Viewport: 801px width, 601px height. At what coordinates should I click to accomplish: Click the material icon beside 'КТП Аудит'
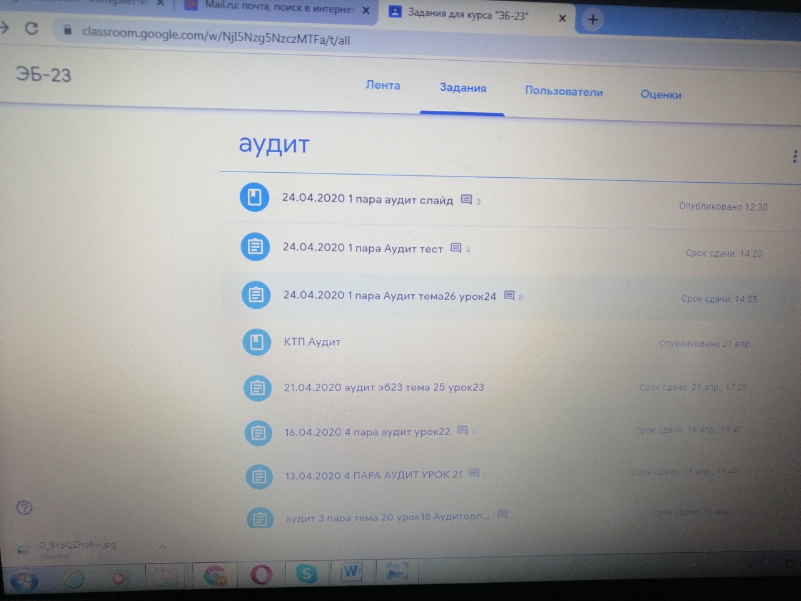(x=257, y=342)
